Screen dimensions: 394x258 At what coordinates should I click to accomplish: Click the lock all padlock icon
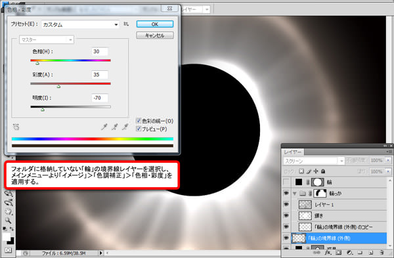[x=323, y=171]
